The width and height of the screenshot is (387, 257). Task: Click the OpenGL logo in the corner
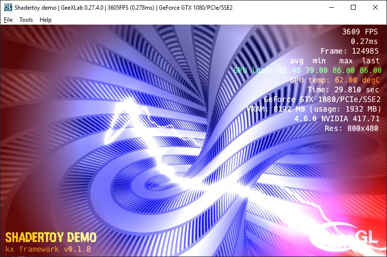click(345, 236)
